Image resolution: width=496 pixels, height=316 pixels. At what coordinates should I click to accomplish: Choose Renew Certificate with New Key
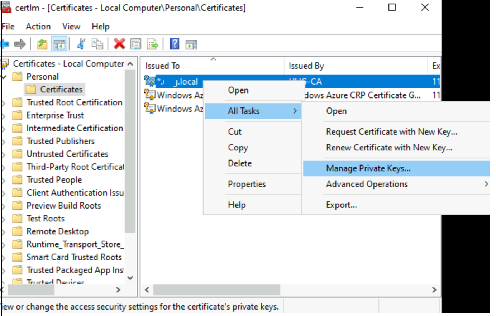[x=390, y=147]
